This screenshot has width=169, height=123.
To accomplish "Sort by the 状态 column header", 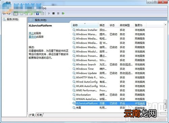I will [113, 25].
